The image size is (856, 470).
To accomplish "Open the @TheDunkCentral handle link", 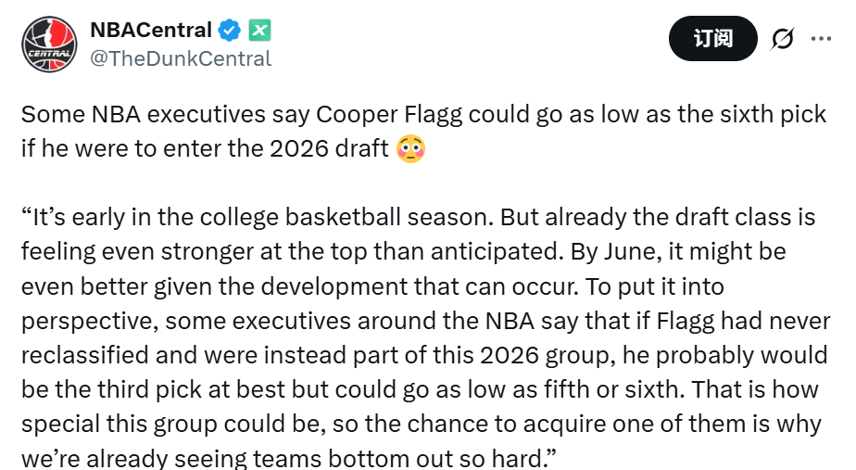I will pyautogui.click(x=181, y=58).
